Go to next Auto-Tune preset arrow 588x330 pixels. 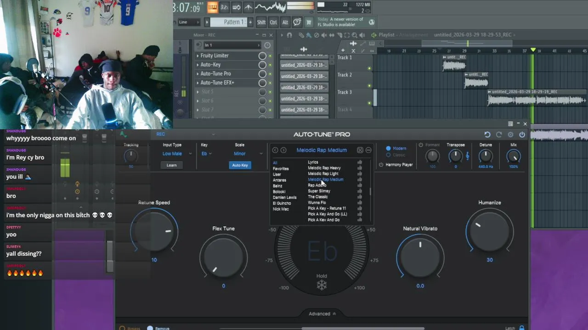283,150
